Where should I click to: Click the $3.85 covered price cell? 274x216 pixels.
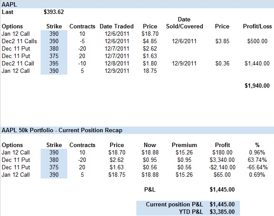click(222, 41)
